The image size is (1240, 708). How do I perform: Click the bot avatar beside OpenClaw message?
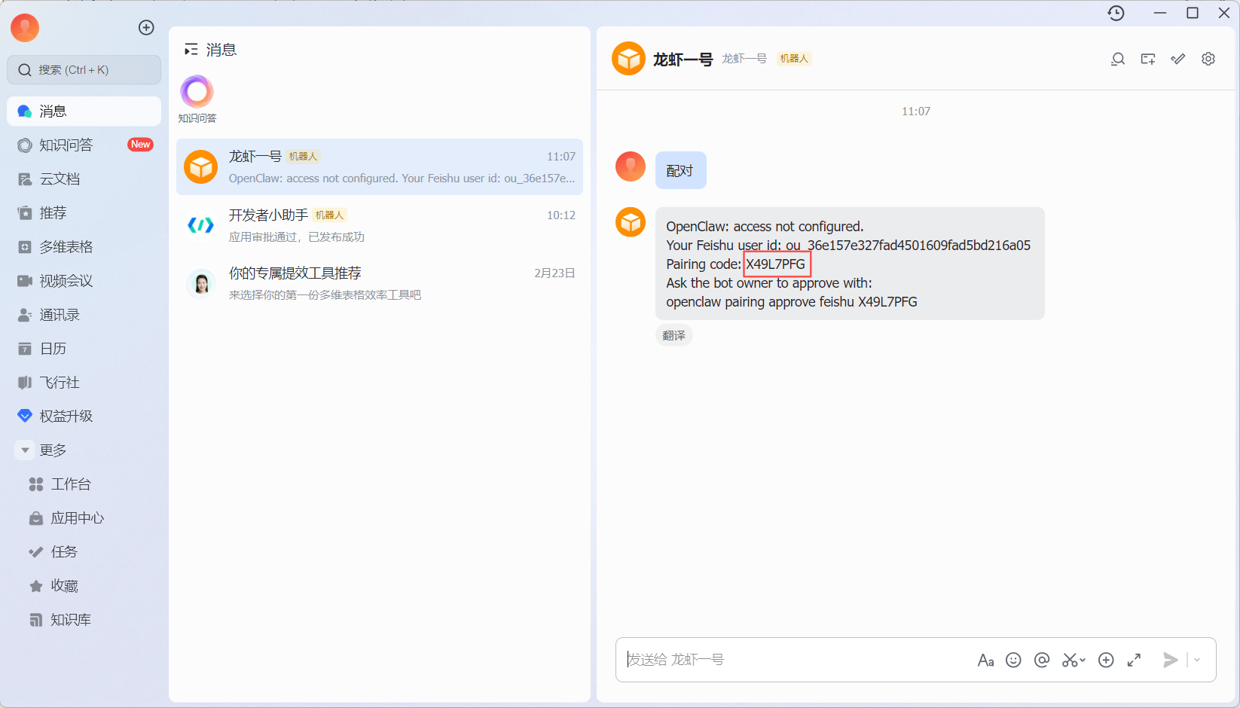pyautogui.click(x=631, y=222)
